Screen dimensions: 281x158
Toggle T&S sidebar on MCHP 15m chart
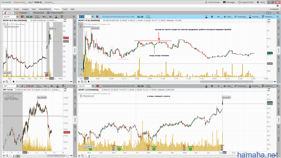click(x=75, y=28)
